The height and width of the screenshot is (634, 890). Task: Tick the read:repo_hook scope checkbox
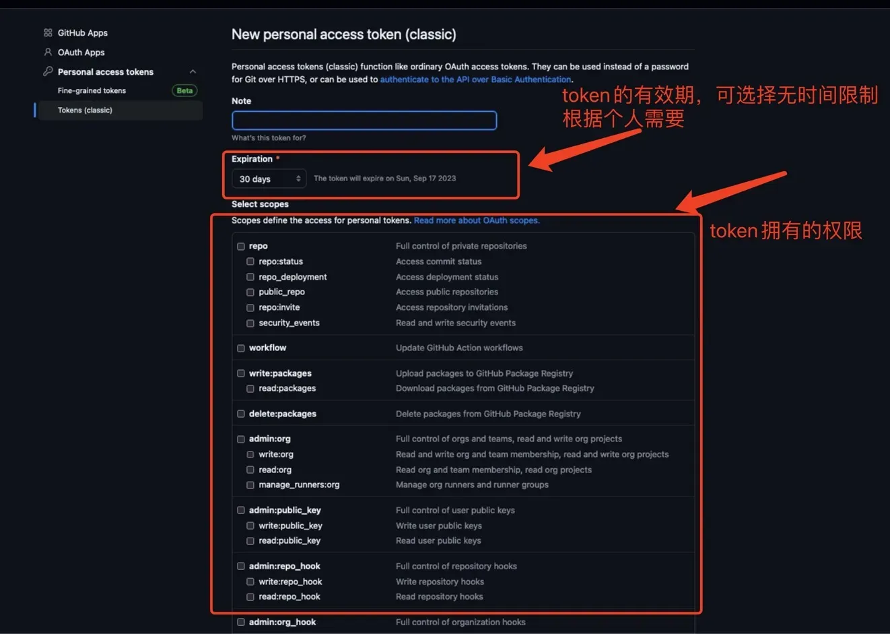250,597
